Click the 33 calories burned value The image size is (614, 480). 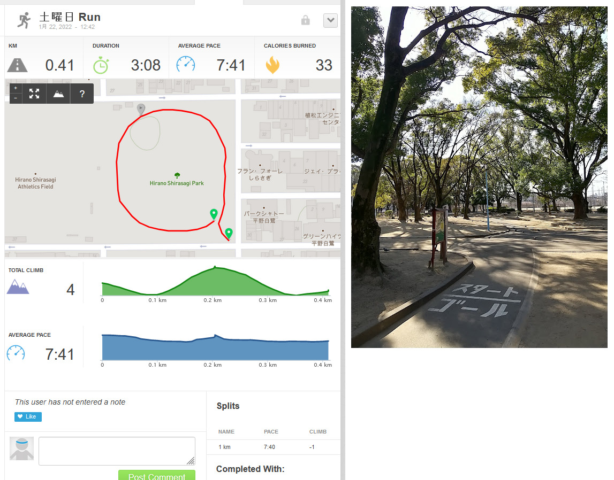click(x=324, y=65)
